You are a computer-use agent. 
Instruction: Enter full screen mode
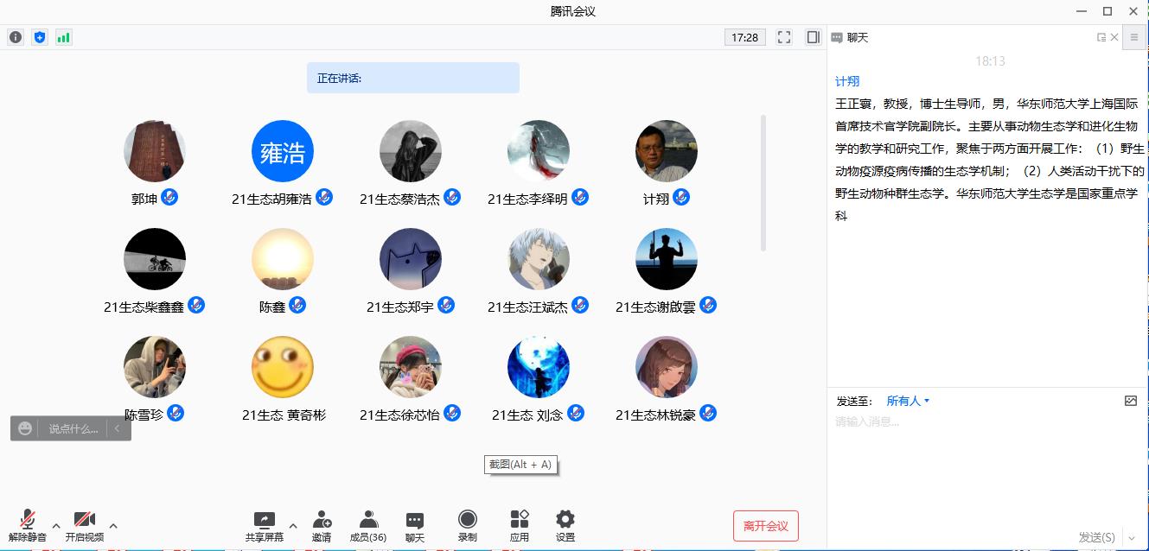pos(784,37)
